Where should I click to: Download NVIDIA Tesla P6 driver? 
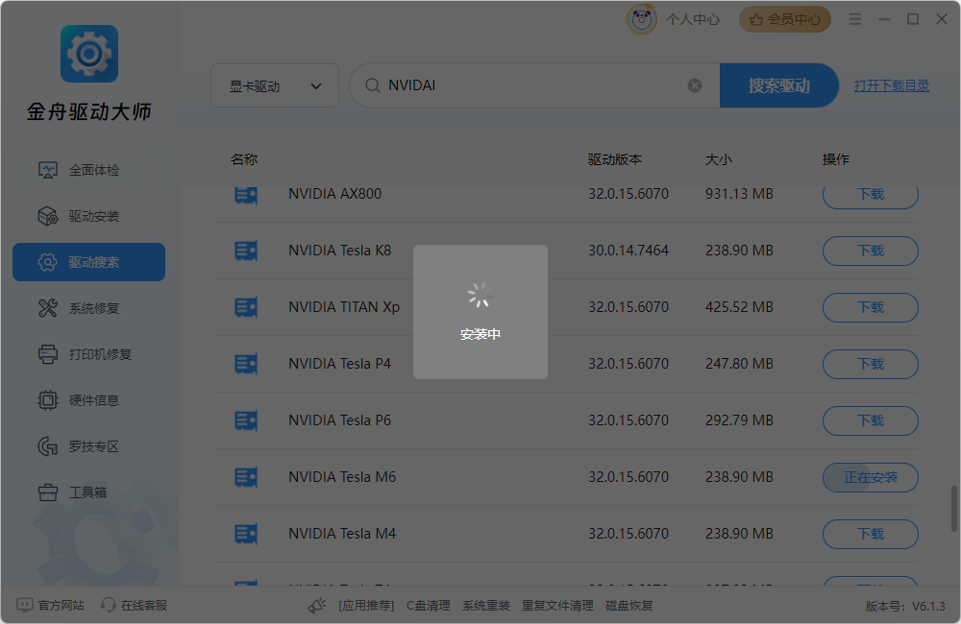(871, 420)
